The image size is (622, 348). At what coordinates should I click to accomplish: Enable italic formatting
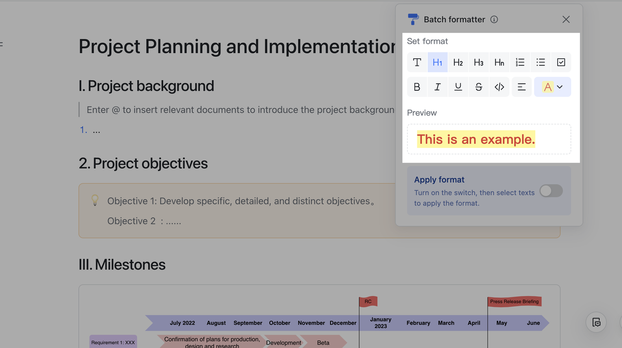pyautogui.click(x=437, y=87)
